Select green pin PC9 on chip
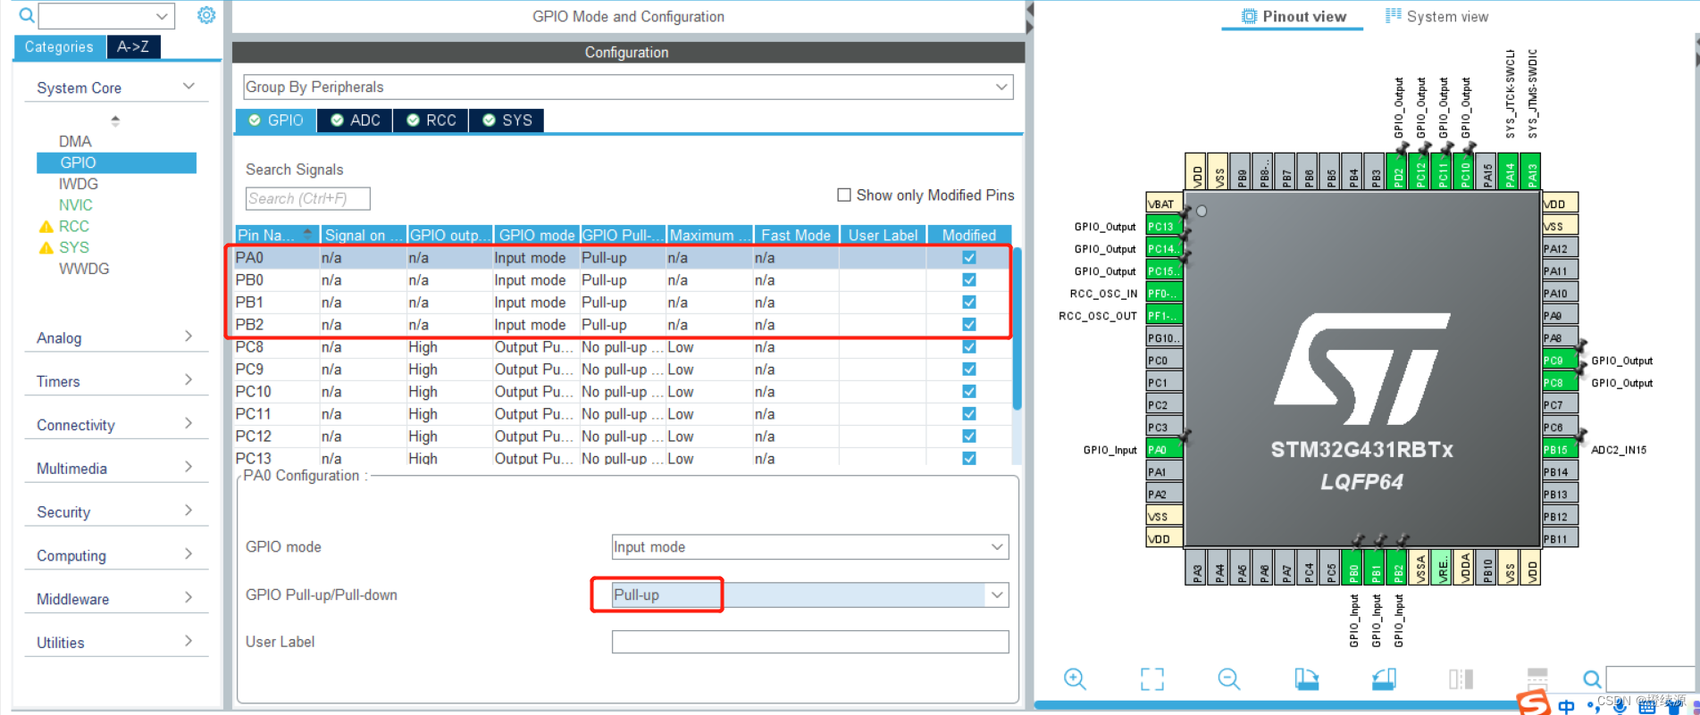Screen dimensions: 1700x715 pyautogui.click(x=1560, y=361)
